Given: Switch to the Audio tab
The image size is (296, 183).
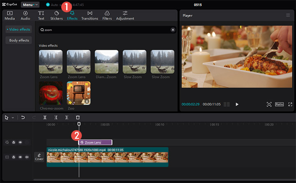Looking at the screenshot, I should click(25, 16).
